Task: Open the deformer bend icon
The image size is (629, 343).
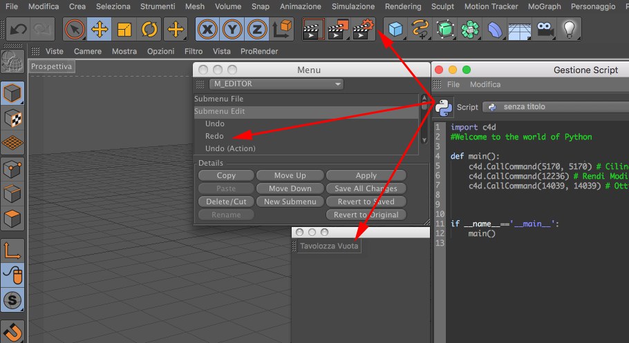Action: 495,29
